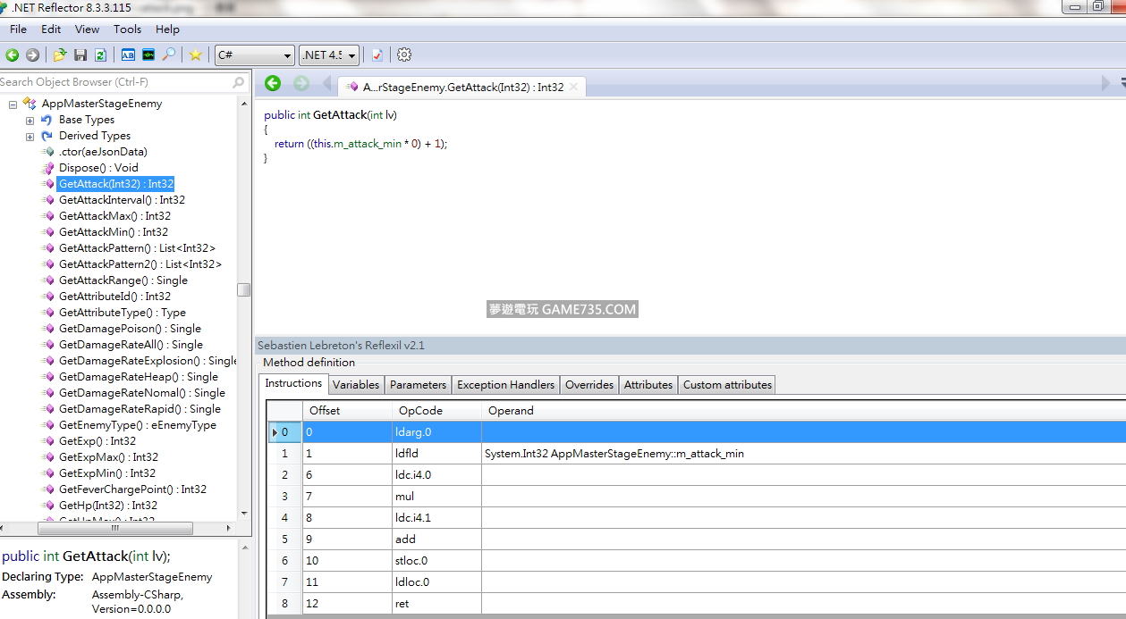Click the Open assembly folder icon
Viewport: 1126px width, 619px height.
coord(60,55)
